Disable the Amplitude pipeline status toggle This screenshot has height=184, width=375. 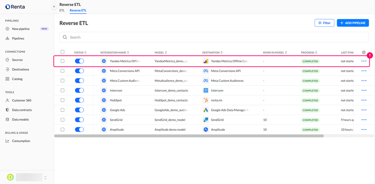coord(80,130)
